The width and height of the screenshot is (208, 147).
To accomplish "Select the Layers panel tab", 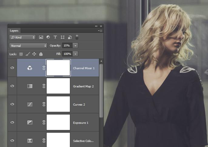I will tap(14, 31).
